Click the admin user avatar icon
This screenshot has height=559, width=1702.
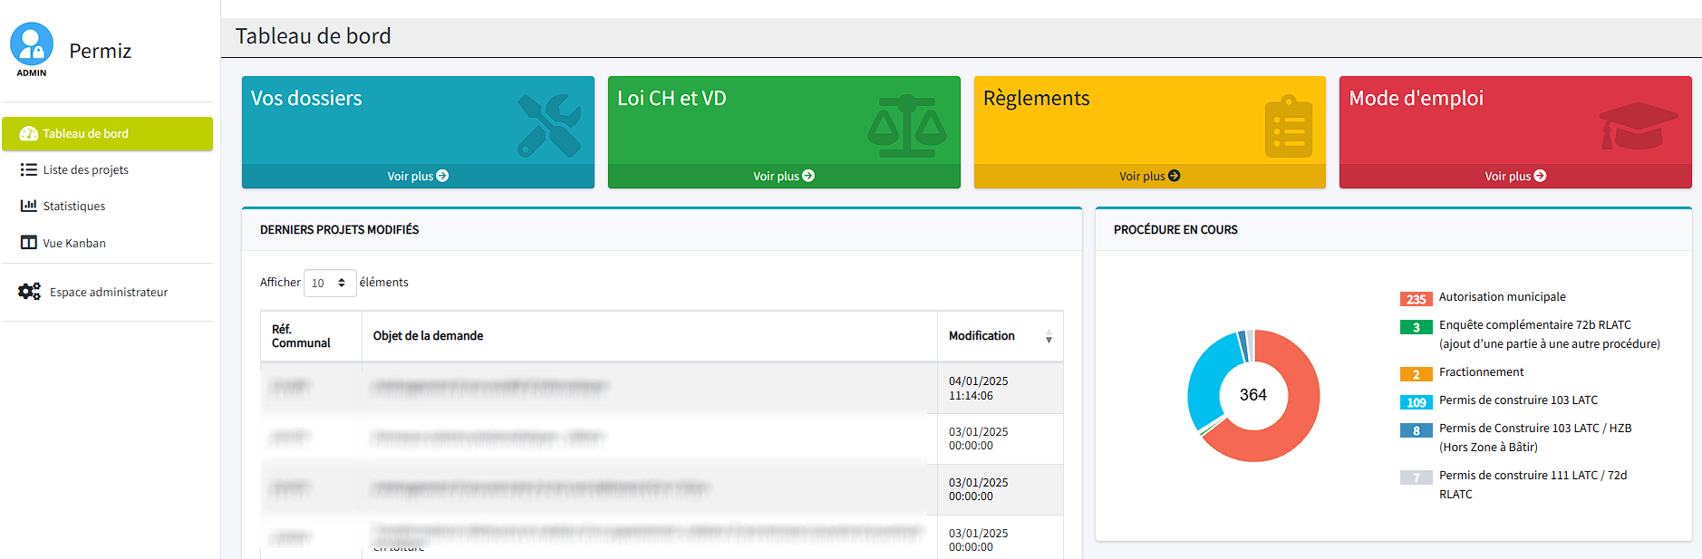(32, 43)
